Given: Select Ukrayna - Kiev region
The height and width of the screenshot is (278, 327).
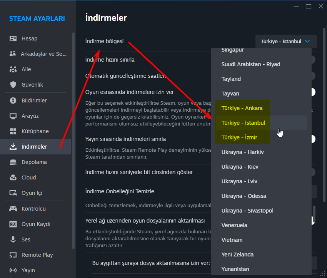Looking at the screenshot, I should 261,167.
